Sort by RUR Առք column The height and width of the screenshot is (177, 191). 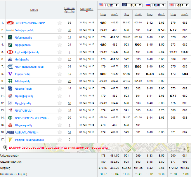150,14
